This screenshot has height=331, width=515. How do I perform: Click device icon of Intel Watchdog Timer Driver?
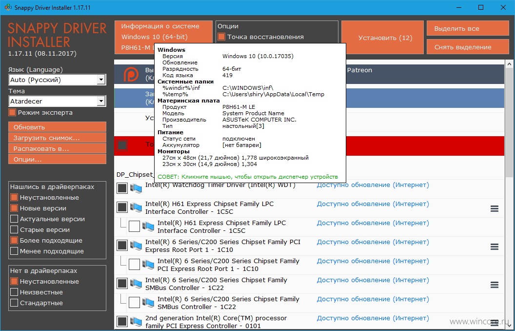click(x=136, y=188)
